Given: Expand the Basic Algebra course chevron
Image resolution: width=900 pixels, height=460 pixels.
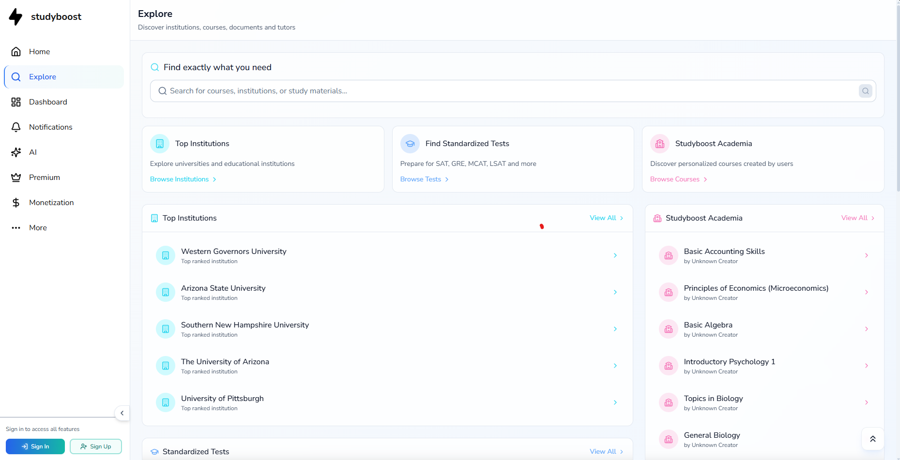Looking at the screenshot, I should click(x=866, y=329).
